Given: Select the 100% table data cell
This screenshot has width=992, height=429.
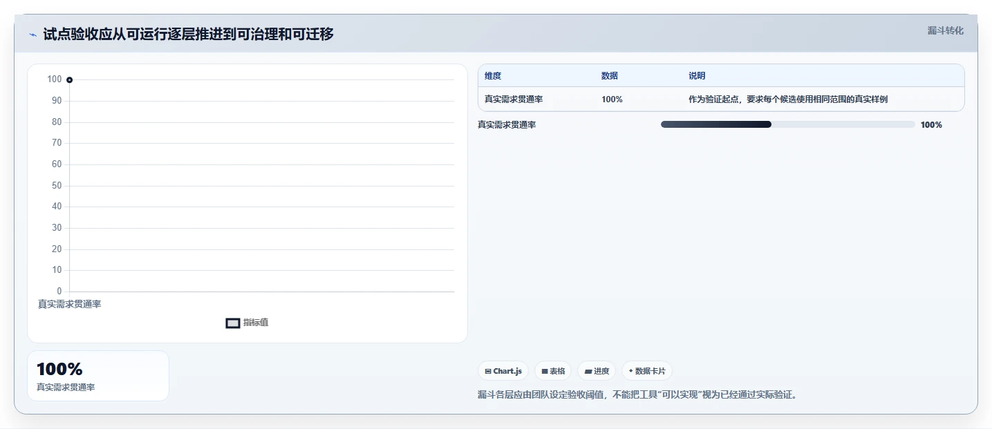Looking at the screenshot, I should (612, 99).
